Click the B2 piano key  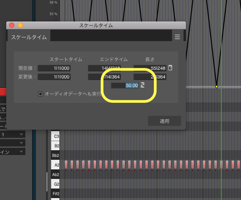click(x=55, y=145)
